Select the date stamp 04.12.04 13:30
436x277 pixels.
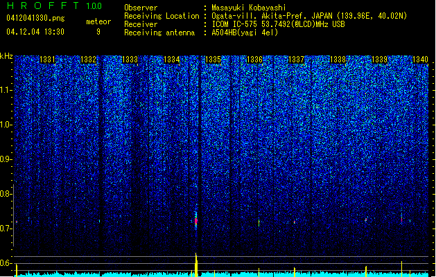click(x=35, y=31)
